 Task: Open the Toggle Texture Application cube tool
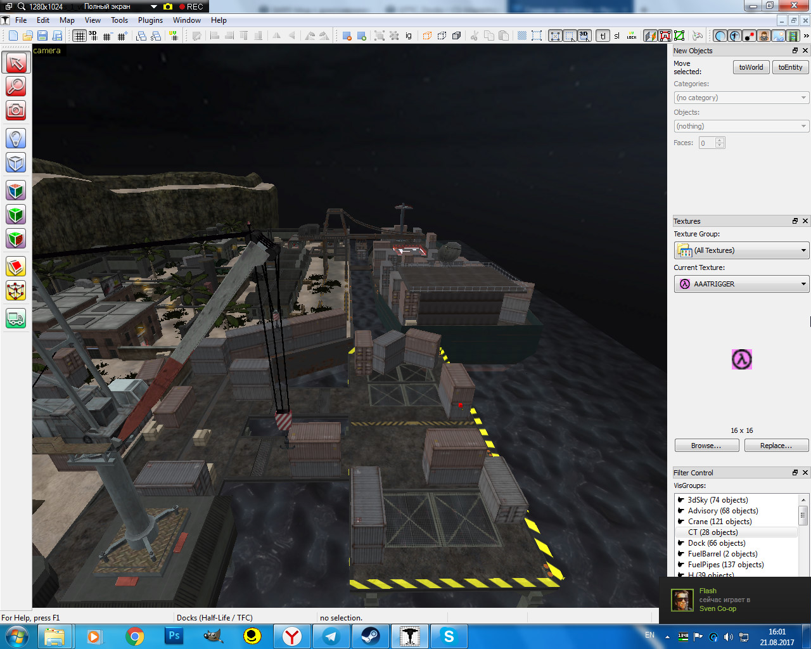(x=16, y=190)
